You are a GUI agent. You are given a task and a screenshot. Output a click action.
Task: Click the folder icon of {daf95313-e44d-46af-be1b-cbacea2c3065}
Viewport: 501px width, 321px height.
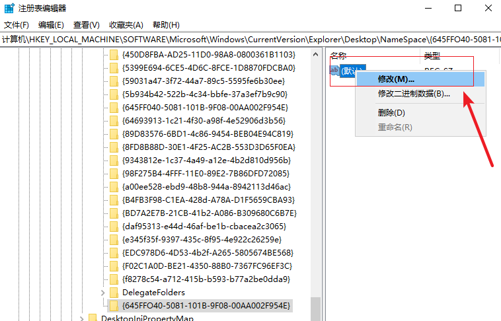pyautogui.click(x=113, y=226)
